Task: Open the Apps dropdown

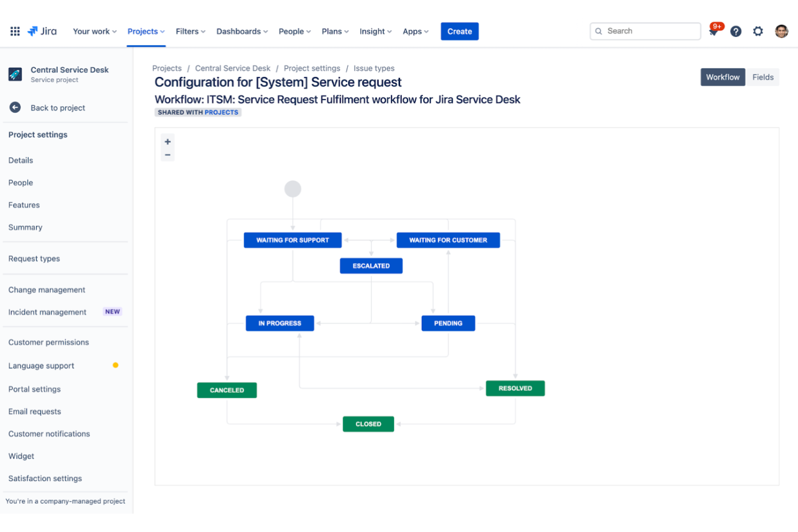Action: click(415, 31)
